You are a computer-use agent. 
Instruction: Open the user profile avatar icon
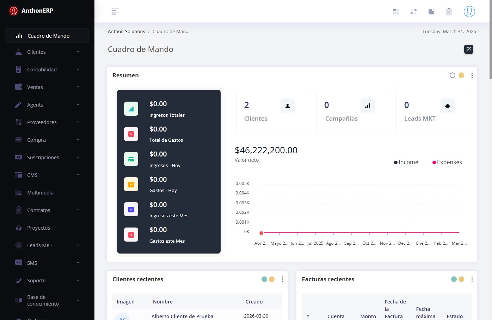tap(469, 12)
